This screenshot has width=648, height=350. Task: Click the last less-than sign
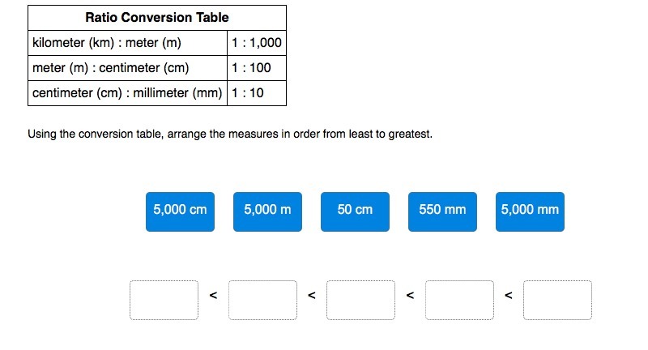tap(509, 295)
